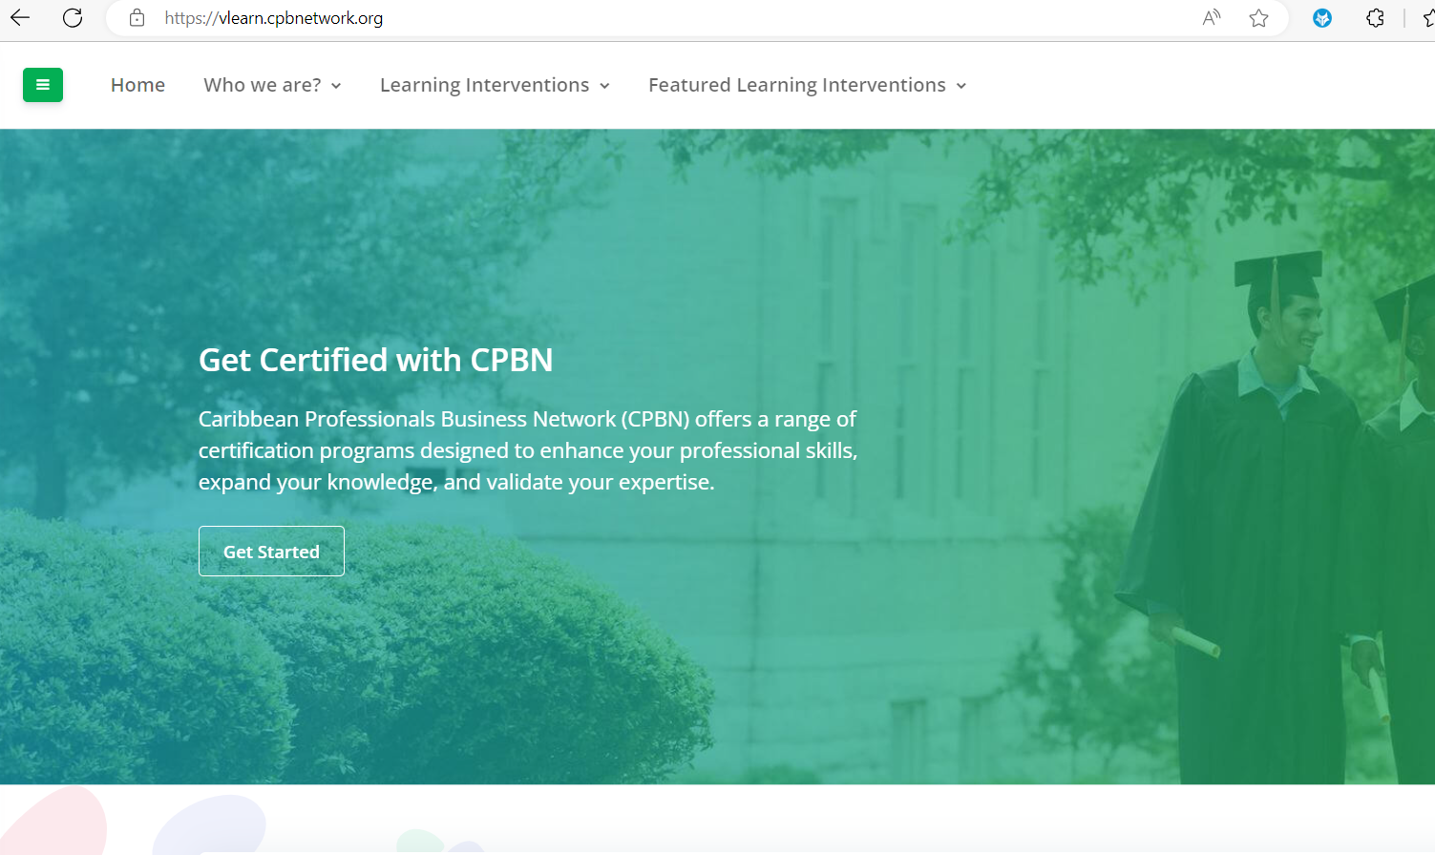Open the "Who we are?" menu

click(x=263, y=85)
